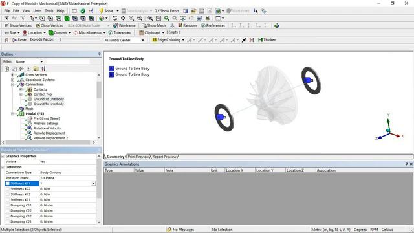Click Close Vertices in toolbar
The width and height of the screenshot is (414, 233).
coord(49,25)
